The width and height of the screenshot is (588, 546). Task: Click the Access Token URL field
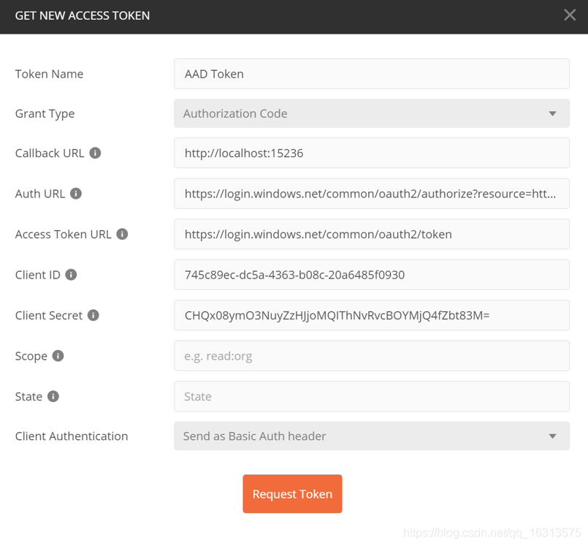371,235
